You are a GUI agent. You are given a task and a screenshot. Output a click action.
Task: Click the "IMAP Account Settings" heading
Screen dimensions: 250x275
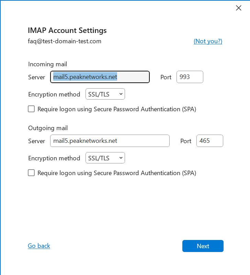[67, 30]
